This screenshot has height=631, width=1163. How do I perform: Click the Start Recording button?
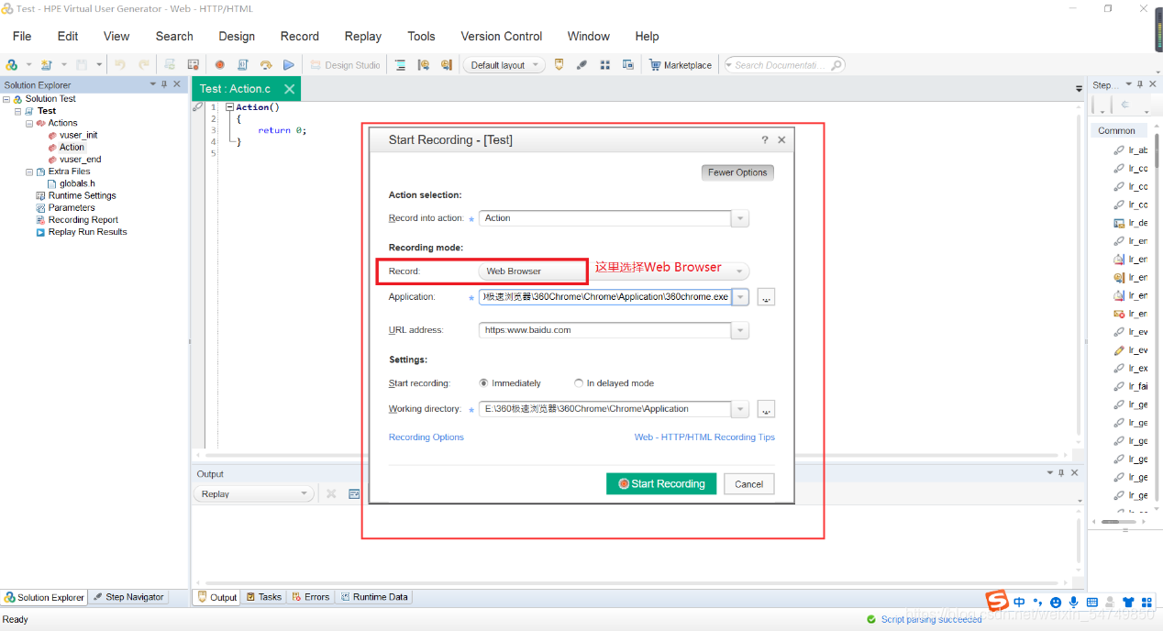click(661, 484)
